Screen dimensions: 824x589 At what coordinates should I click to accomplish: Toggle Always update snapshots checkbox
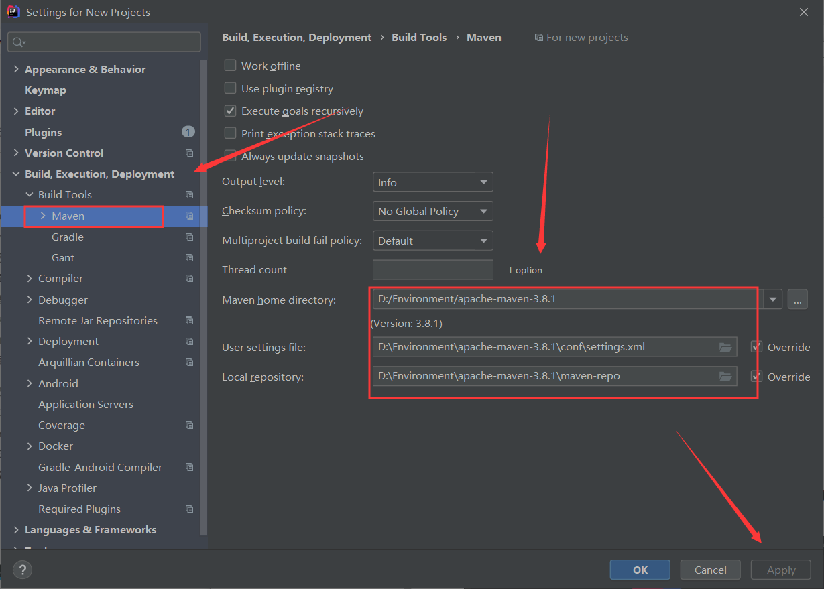point(230,155)
